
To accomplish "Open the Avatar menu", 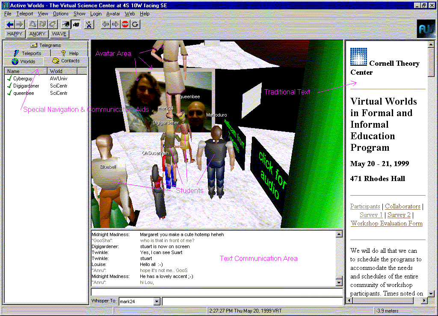I will (x=113, y=14).
